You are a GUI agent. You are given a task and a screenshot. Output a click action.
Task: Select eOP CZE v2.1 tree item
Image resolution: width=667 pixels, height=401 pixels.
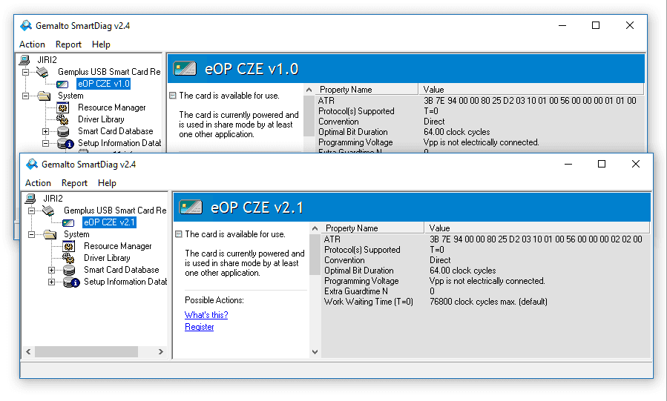click(109, 222)
